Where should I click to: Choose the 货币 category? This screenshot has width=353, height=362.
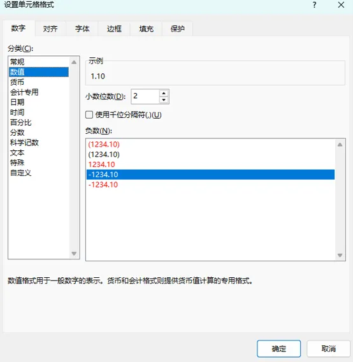pyautogui.click(x=39, y=82)
